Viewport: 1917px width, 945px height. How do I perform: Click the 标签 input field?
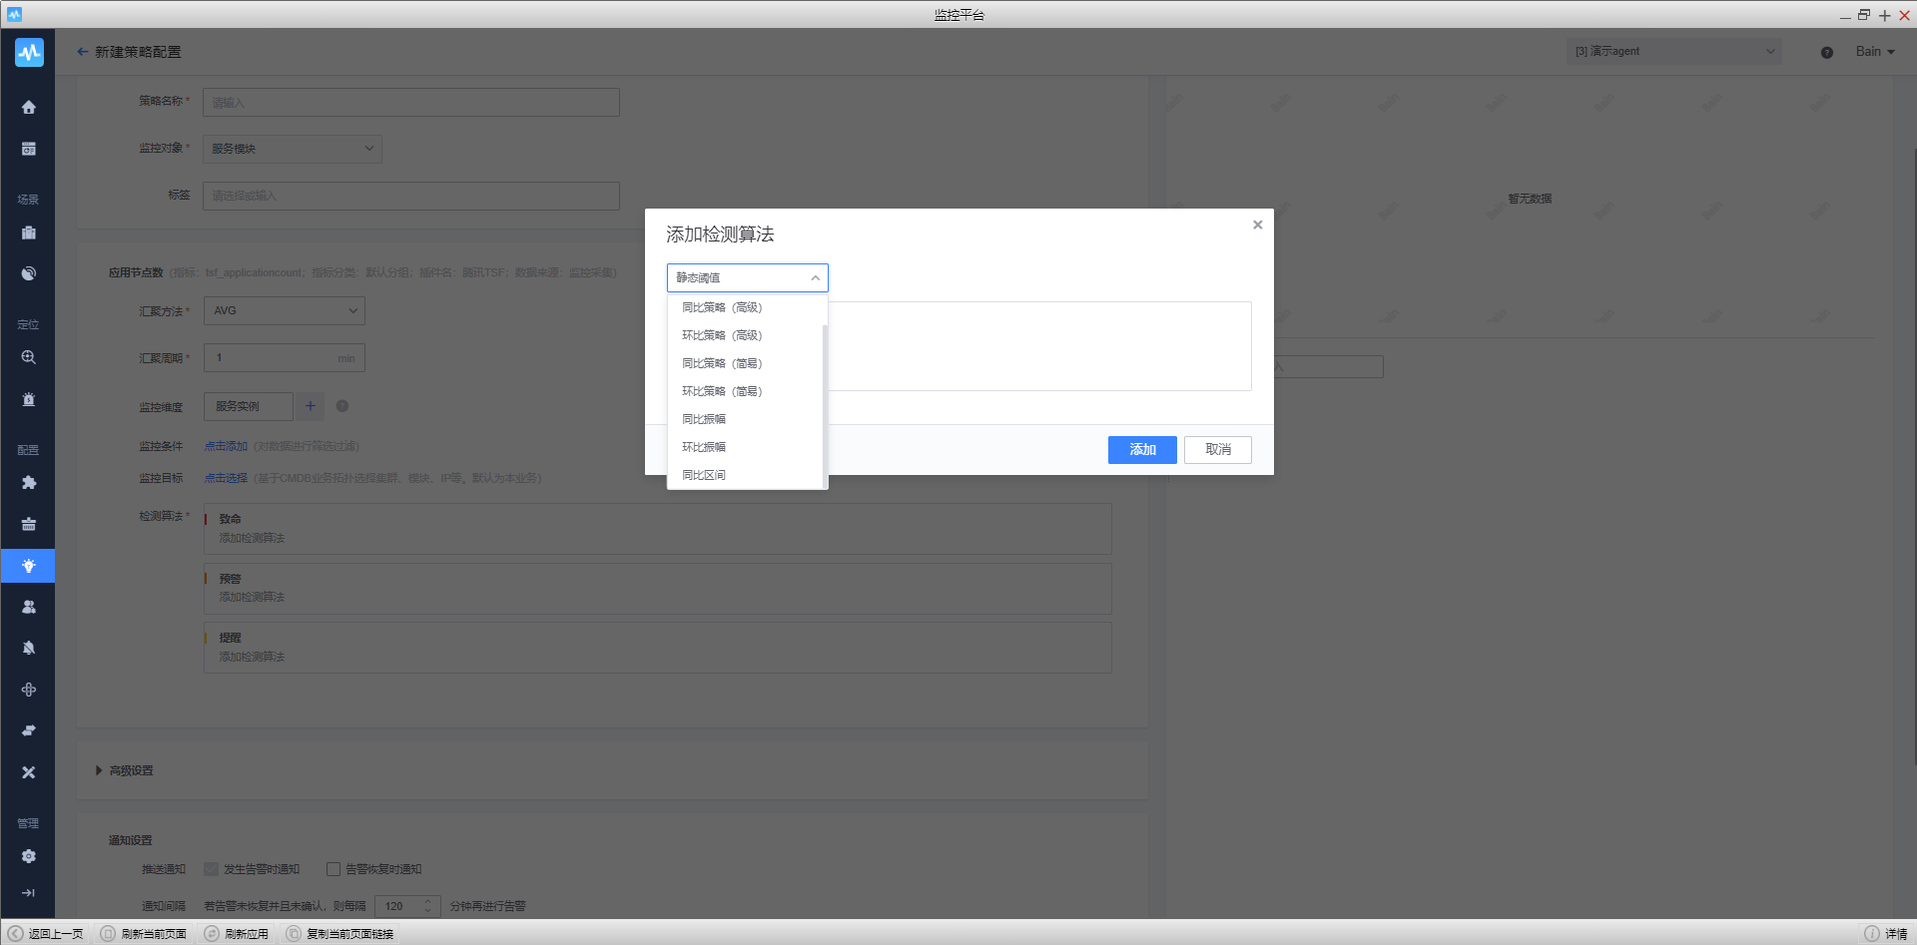(411, 196)
